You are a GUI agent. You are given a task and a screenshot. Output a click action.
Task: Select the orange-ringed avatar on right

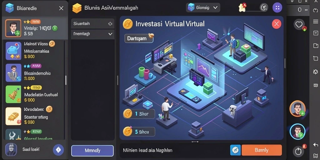[x=297, y=108]
